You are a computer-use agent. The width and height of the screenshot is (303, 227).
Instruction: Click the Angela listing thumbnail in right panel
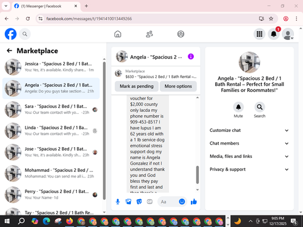coord(249,62)
